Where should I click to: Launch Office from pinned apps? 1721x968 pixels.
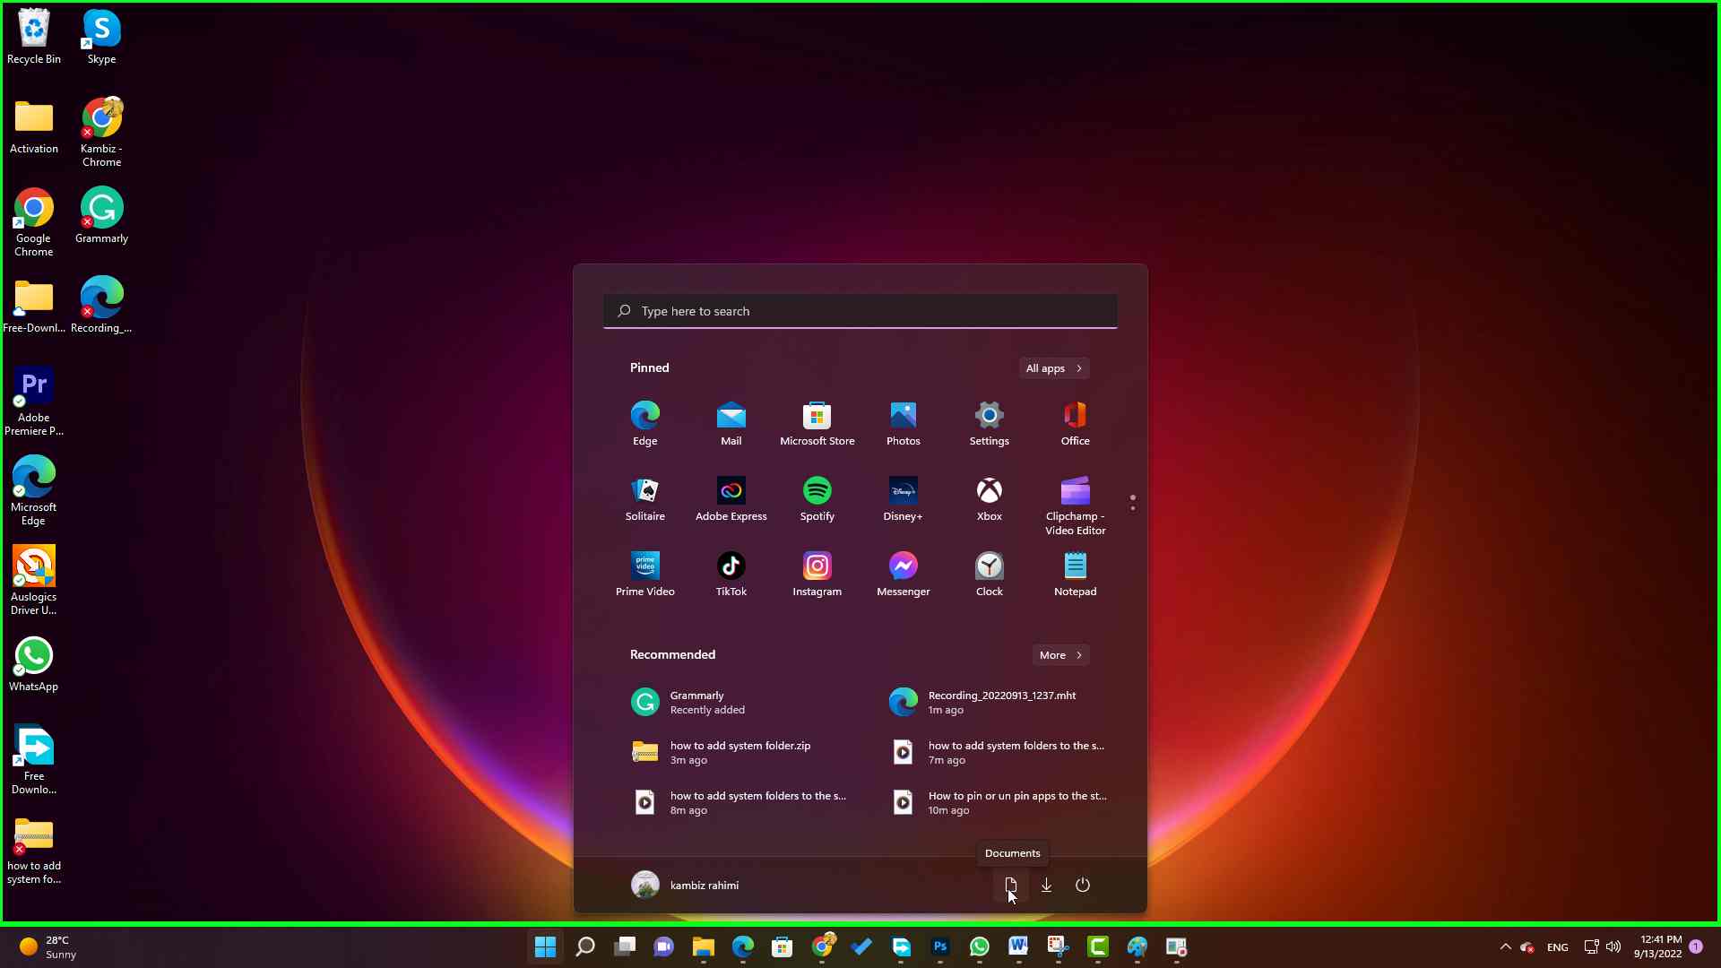[x=1076, y=424]
